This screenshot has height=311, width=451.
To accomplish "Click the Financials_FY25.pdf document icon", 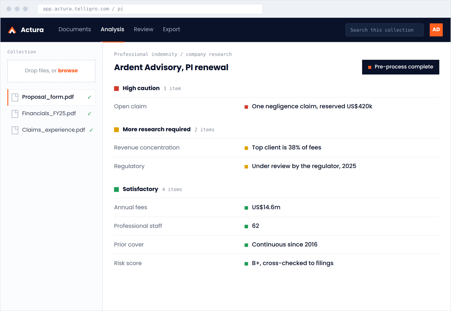I will click(15, 114).
